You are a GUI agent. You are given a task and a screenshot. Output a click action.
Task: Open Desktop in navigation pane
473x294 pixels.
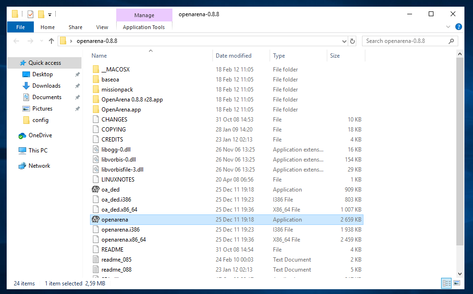tap(42, 74)
